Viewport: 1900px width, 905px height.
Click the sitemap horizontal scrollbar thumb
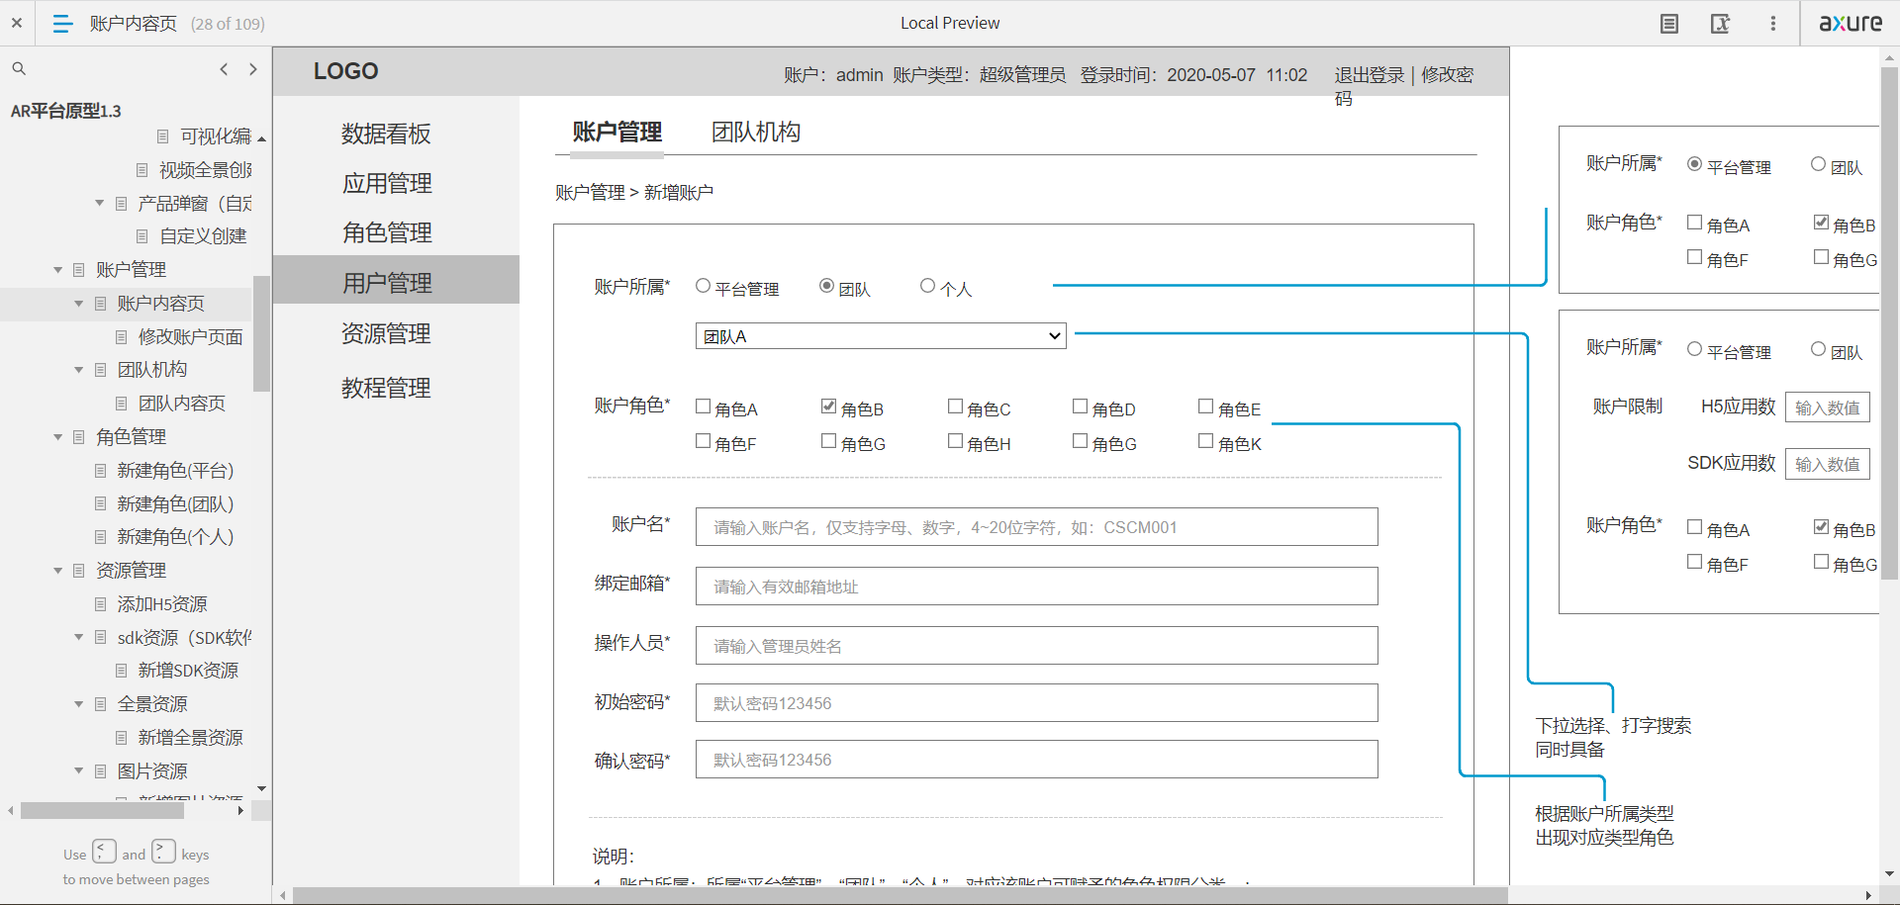(103, 811)
